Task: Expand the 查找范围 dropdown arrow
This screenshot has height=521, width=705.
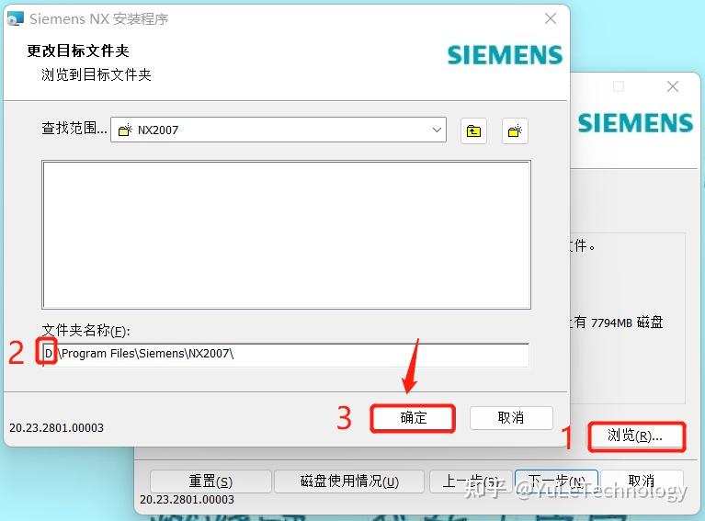Action: click(437, 130)
